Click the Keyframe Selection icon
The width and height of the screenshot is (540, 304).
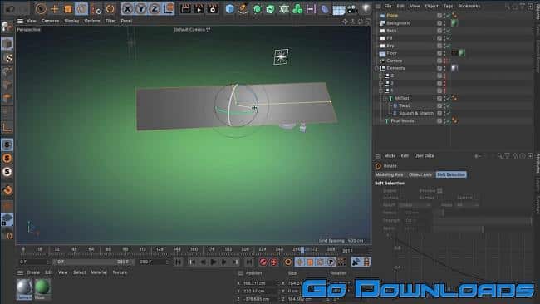point(288,262)
